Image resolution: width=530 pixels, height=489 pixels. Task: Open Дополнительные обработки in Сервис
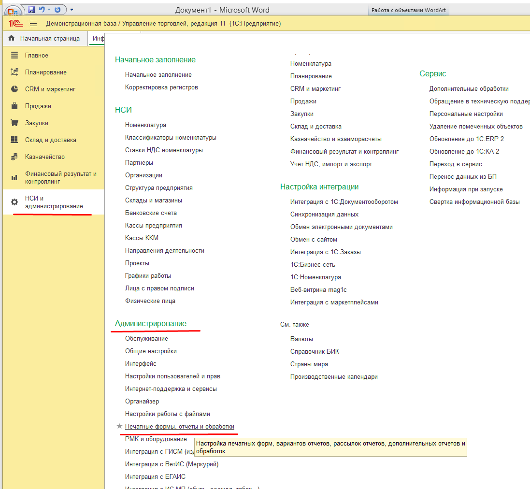pyautogui.click(x=469, y=88)
